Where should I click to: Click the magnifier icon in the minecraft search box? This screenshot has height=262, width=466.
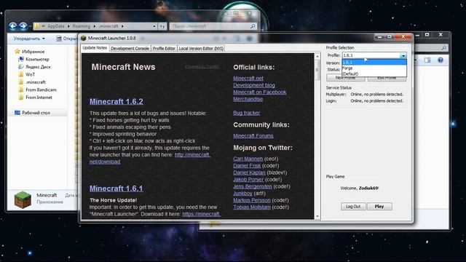click(253, 26)
